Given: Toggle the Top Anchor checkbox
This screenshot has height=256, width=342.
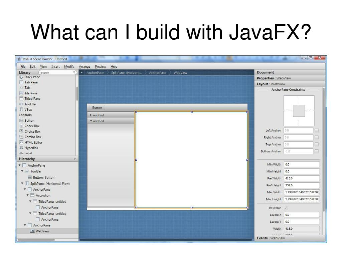Looking at the screenshot, I should point(317,145).
